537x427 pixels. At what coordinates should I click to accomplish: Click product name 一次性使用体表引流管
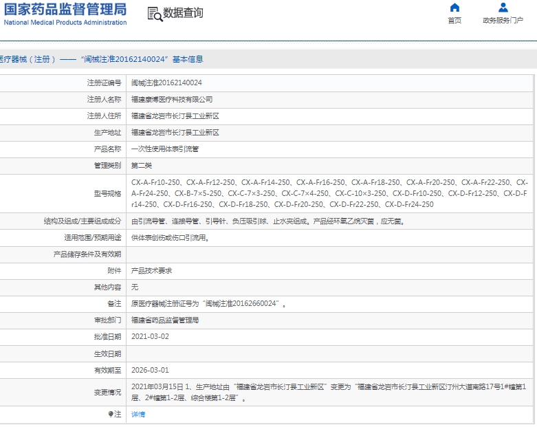[x=165, y=149]
